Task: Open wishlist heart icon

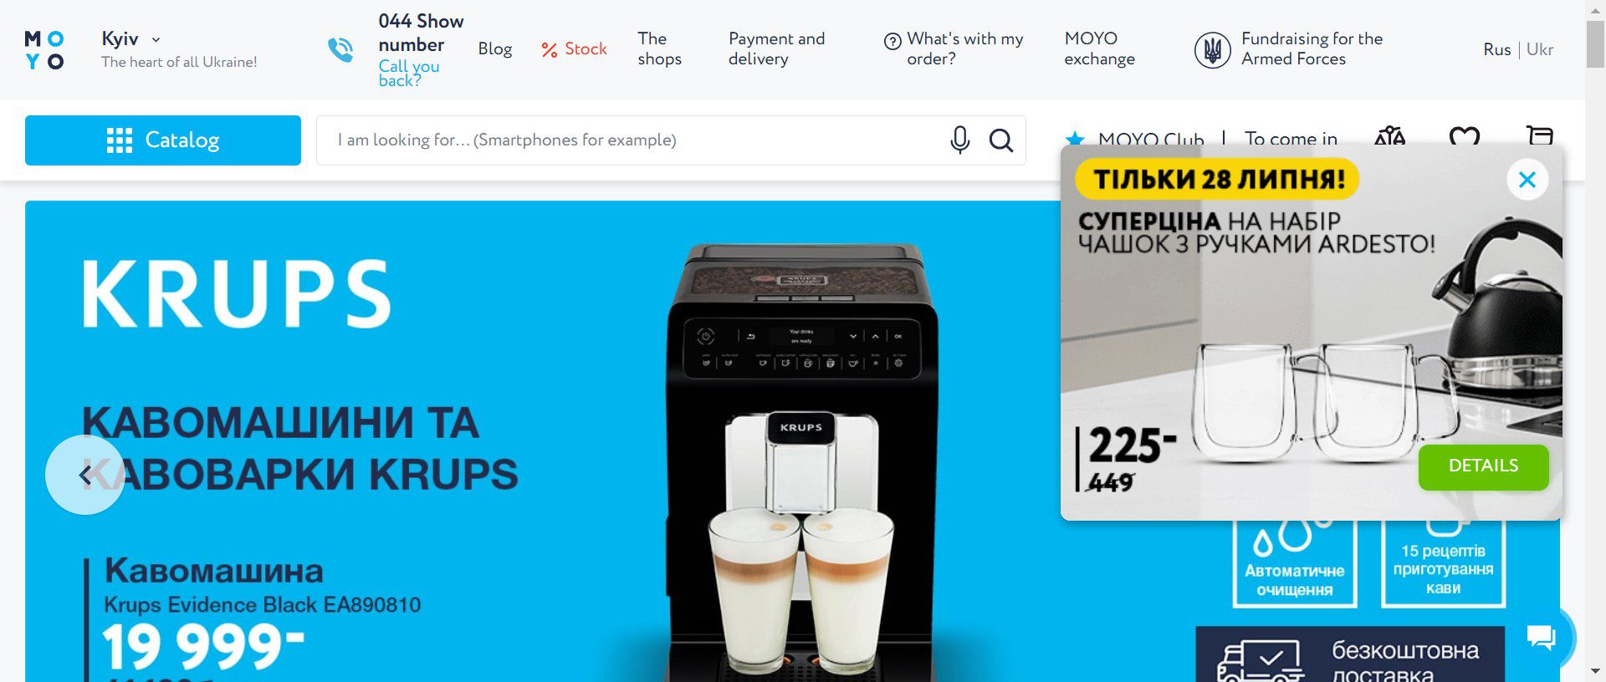Action: click(x=1465, y=136)
